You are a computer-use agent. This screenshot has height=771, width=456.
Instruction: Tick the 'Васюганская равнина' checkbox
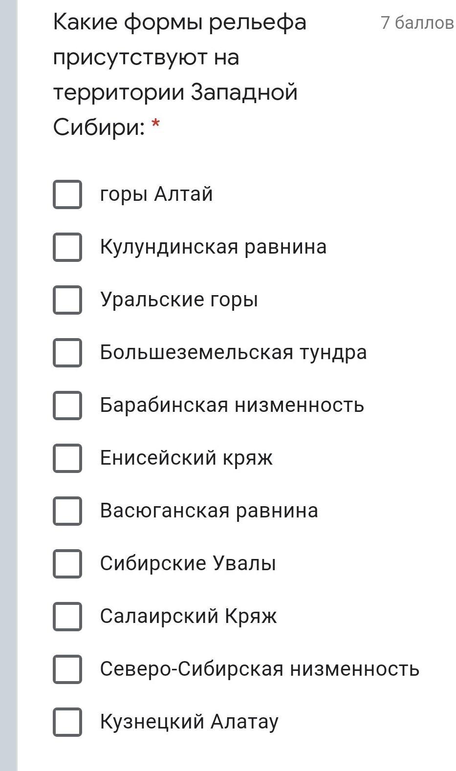[67, 511]
